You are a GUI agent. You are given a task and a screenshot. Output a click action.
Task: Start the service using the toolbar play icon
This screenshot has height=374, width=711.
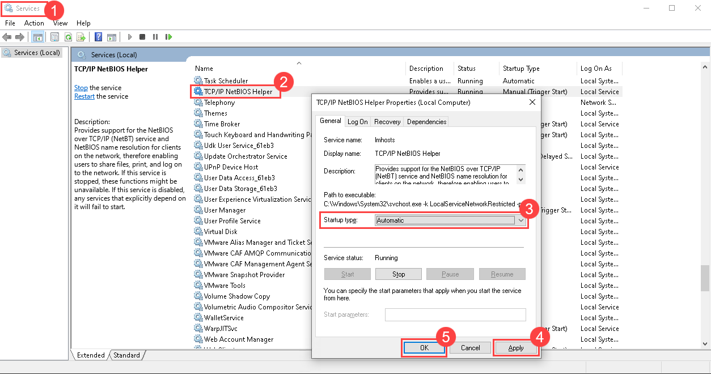pos(129,37)
